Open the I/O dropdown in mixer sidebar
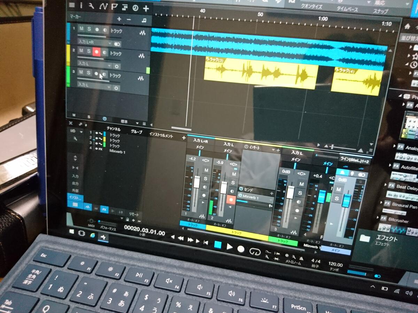 coord(76,131)
